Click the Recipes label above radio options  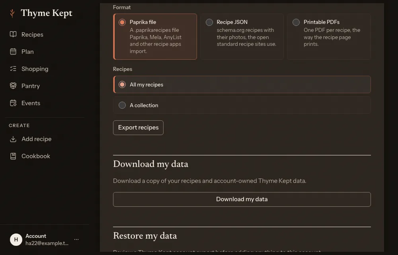123,69
